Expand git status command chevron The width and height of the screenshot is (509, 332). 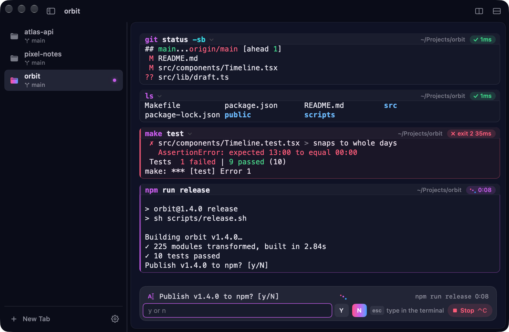[x=212, y=40]
